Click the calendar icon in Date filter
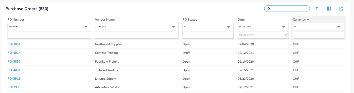Screen dimensions: 354x93 [x=287, y=35]
